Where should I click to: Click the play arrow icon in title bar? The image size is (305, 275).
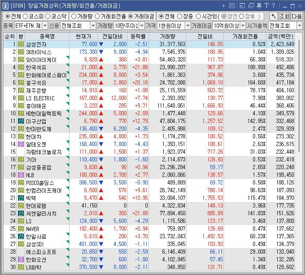(224, 6)
